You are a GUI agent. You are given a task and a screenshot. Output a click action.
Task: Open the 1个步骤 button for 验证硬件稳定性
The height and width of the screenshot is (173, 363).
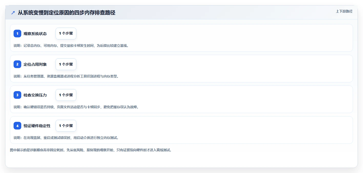click(x=66, y=126)
